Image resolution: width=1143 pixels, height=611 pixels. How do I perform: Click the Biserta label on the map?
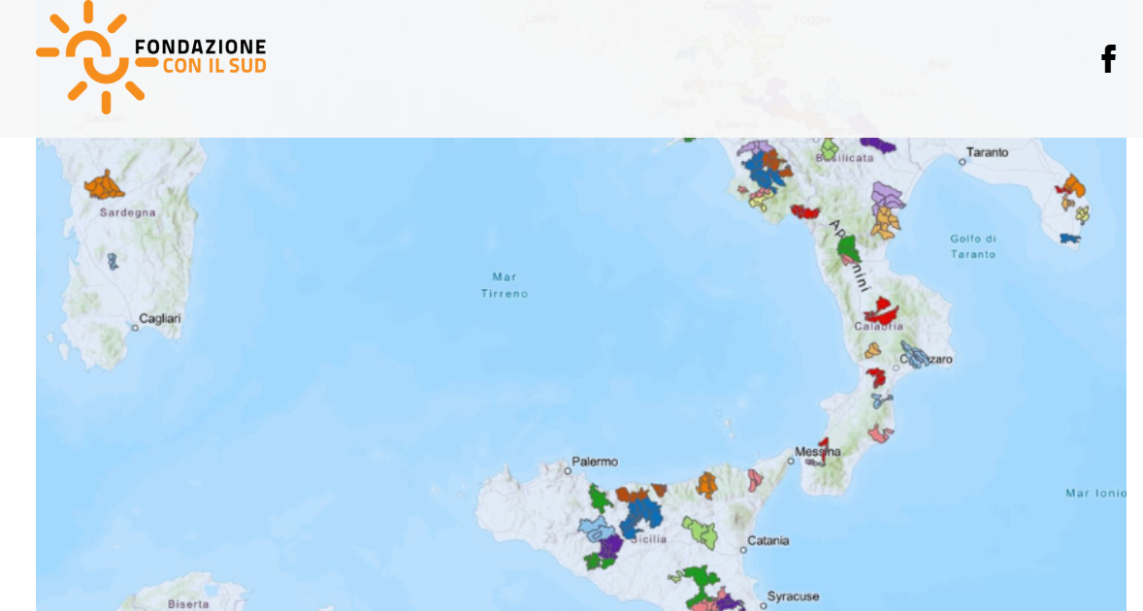pyautogui.click(x=187, y=603)
